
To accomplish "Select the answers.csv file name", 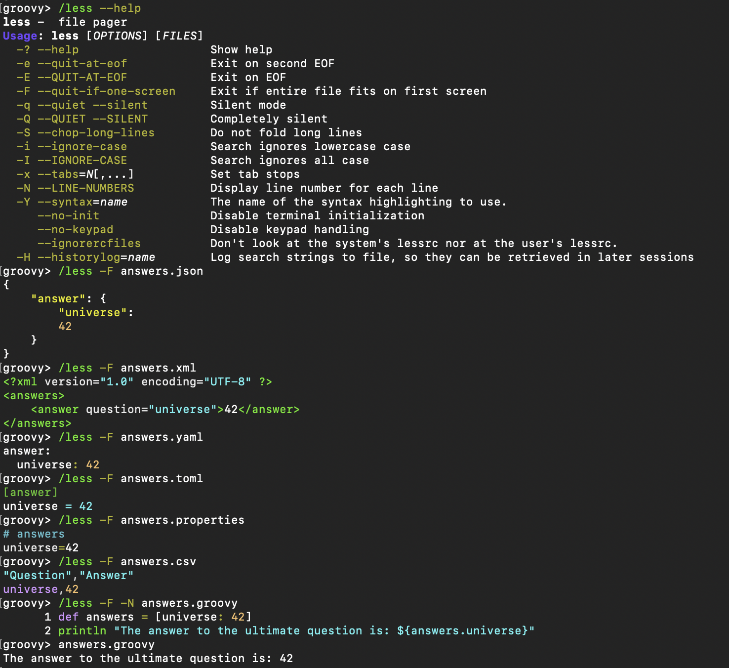I will (x=158, y=561).
